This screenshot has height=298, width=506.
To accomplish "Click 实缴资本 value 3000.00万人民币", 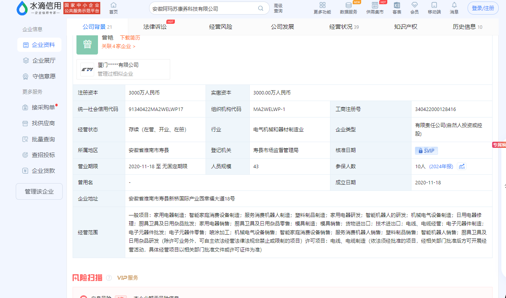I will [x=272, y=93].
